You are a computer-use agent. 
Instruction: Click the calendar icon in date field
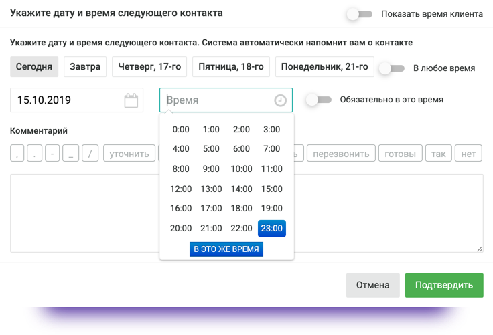tap(131, 100)
